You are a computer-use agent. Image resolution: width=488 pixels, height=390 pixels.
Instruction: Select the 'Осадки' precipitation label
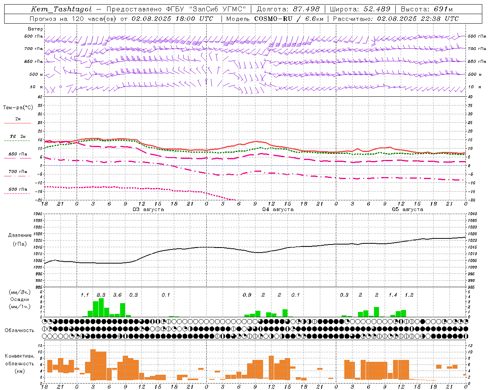tap(19, 299)
